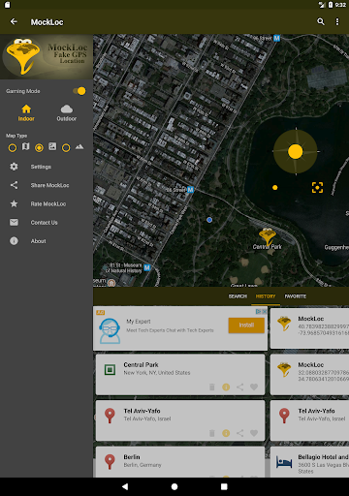Tap the center-location target icon on map
Image resolution: width=349 pixels, height=496 pixels.
coord(317,187)
